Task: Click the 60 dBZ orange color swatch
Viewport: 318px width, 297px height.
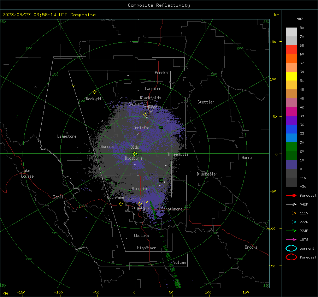Action: click(x=291, y=58)
